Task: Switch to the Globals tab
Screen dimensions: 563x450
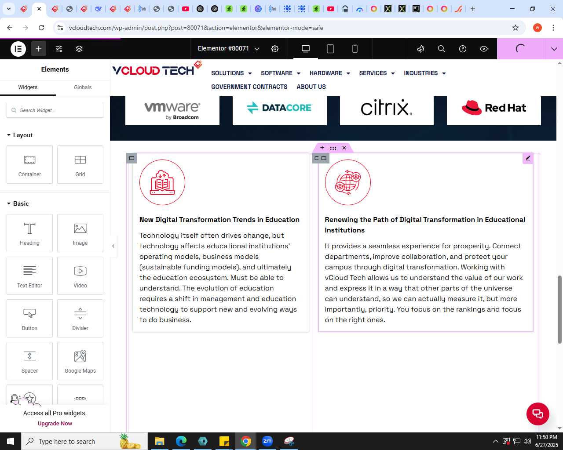Action: click(83, 87)
